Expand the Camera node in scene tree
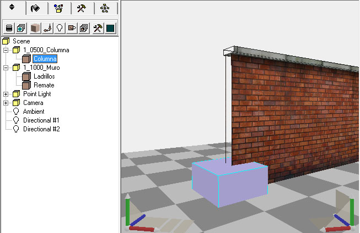 [x=6, y=103]
